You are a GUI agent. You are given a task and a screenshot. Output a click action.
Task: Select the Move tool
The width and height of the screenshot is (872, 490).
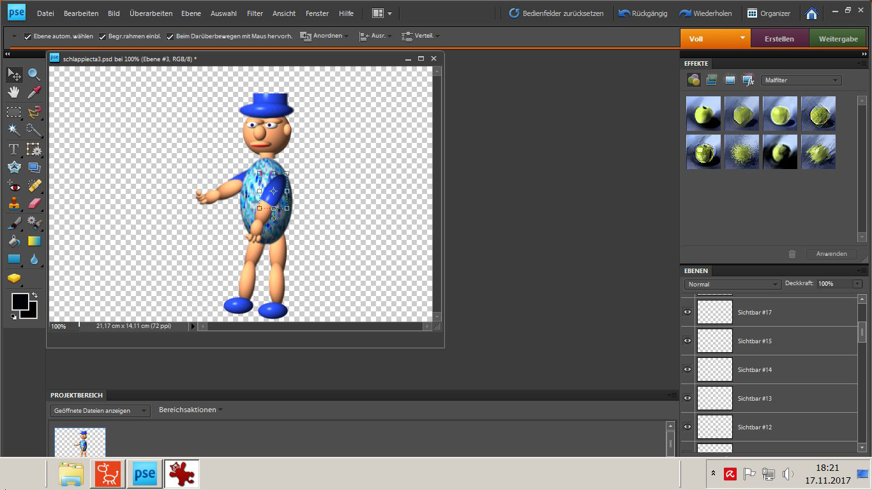[14, 75]
